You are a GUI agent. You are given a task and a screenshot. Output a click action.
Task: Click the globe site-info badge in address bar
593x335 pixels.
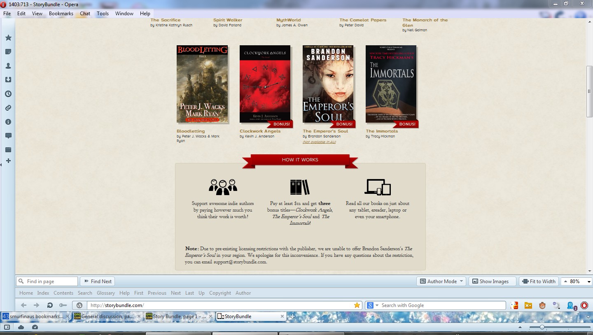[x=79, y=305]
